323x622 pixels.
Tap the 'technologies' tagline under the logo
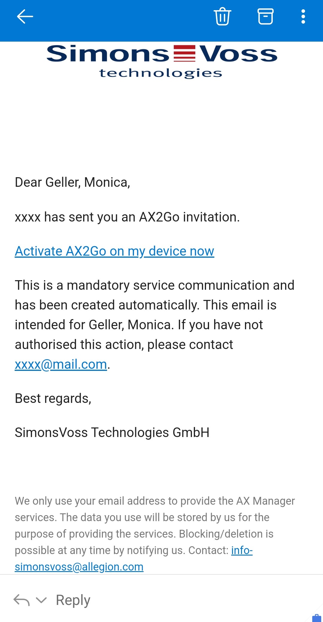click(x=161, y=73)
